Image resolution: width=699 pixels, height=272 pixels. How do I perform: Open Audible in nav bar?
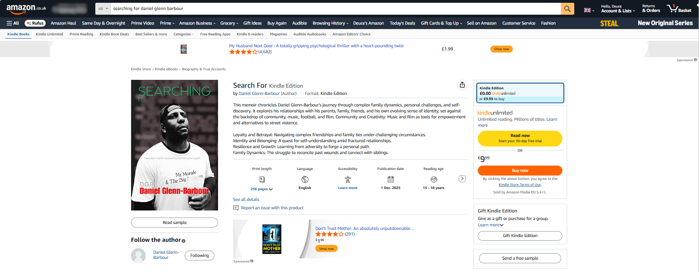[299, 23]
